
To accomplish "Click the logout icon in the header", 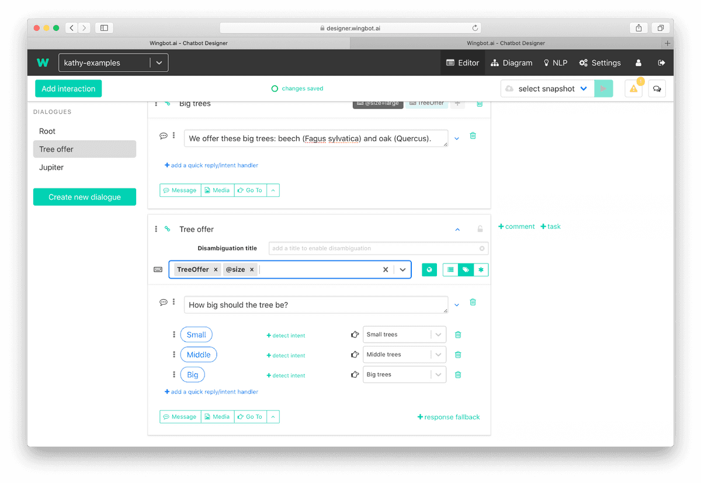I will (x=661, y=63).
